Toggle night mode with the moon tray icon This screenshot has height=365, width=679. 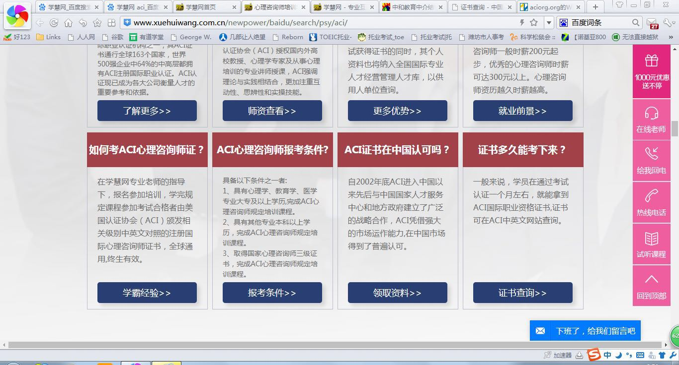(x=619, y=355)
